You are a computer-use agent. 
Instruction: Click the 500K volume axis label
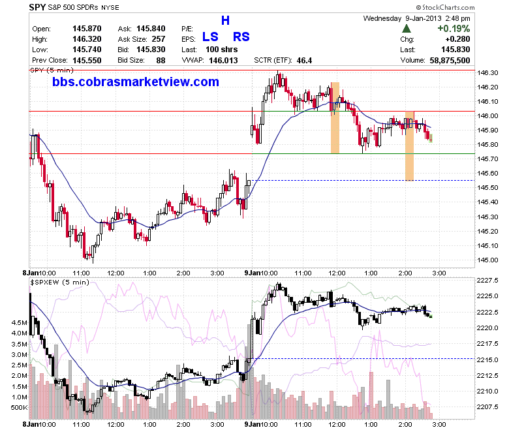(x=20, y=408)
